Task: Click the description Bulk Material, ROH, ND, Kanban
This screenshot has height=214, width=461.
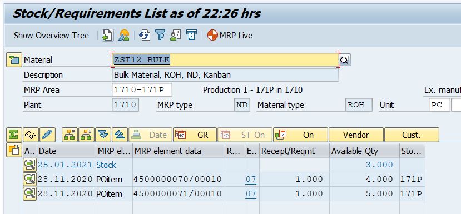Action: (226, 75)
